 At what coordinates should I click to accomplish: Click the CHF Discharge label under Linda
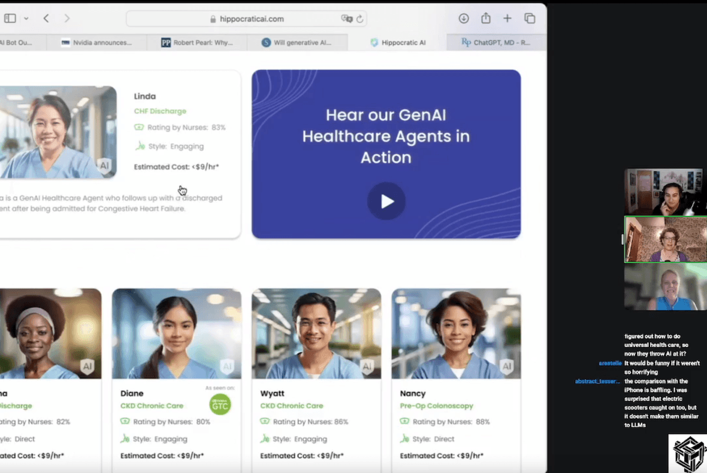(160, 111)
